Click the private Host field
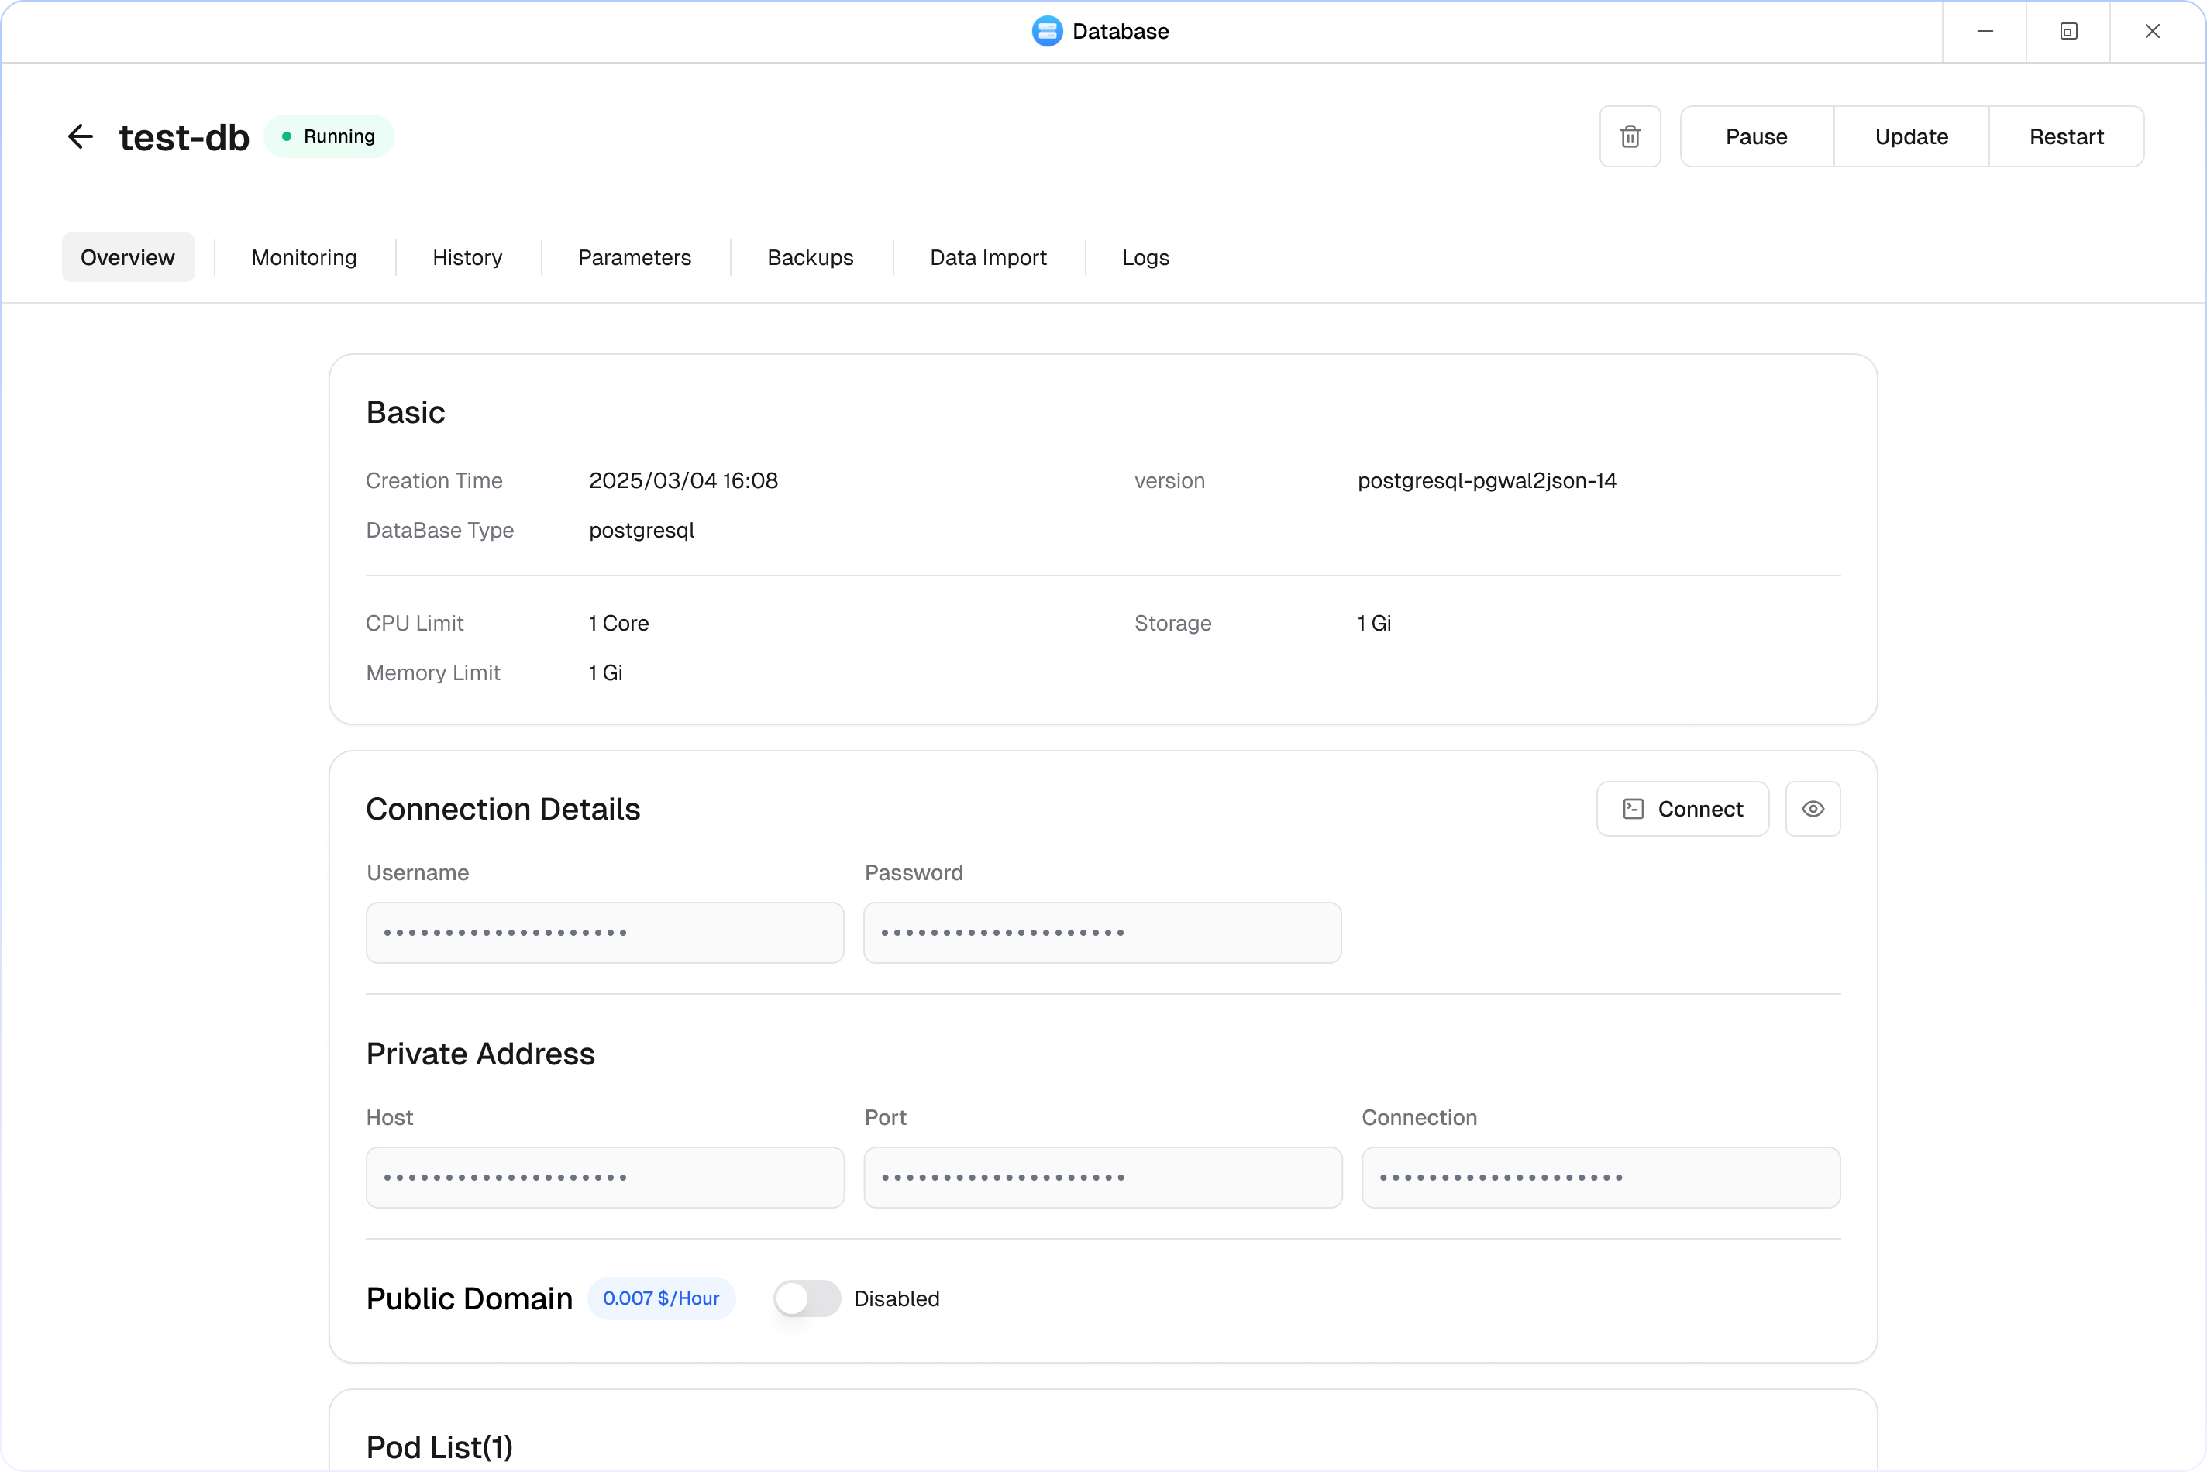The width and height of the screenshot is (2207, 1472). pos(604,1178)
